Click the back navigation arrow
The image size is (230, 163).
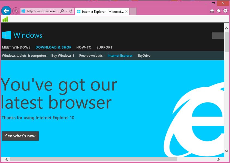[x=6, y=11]
